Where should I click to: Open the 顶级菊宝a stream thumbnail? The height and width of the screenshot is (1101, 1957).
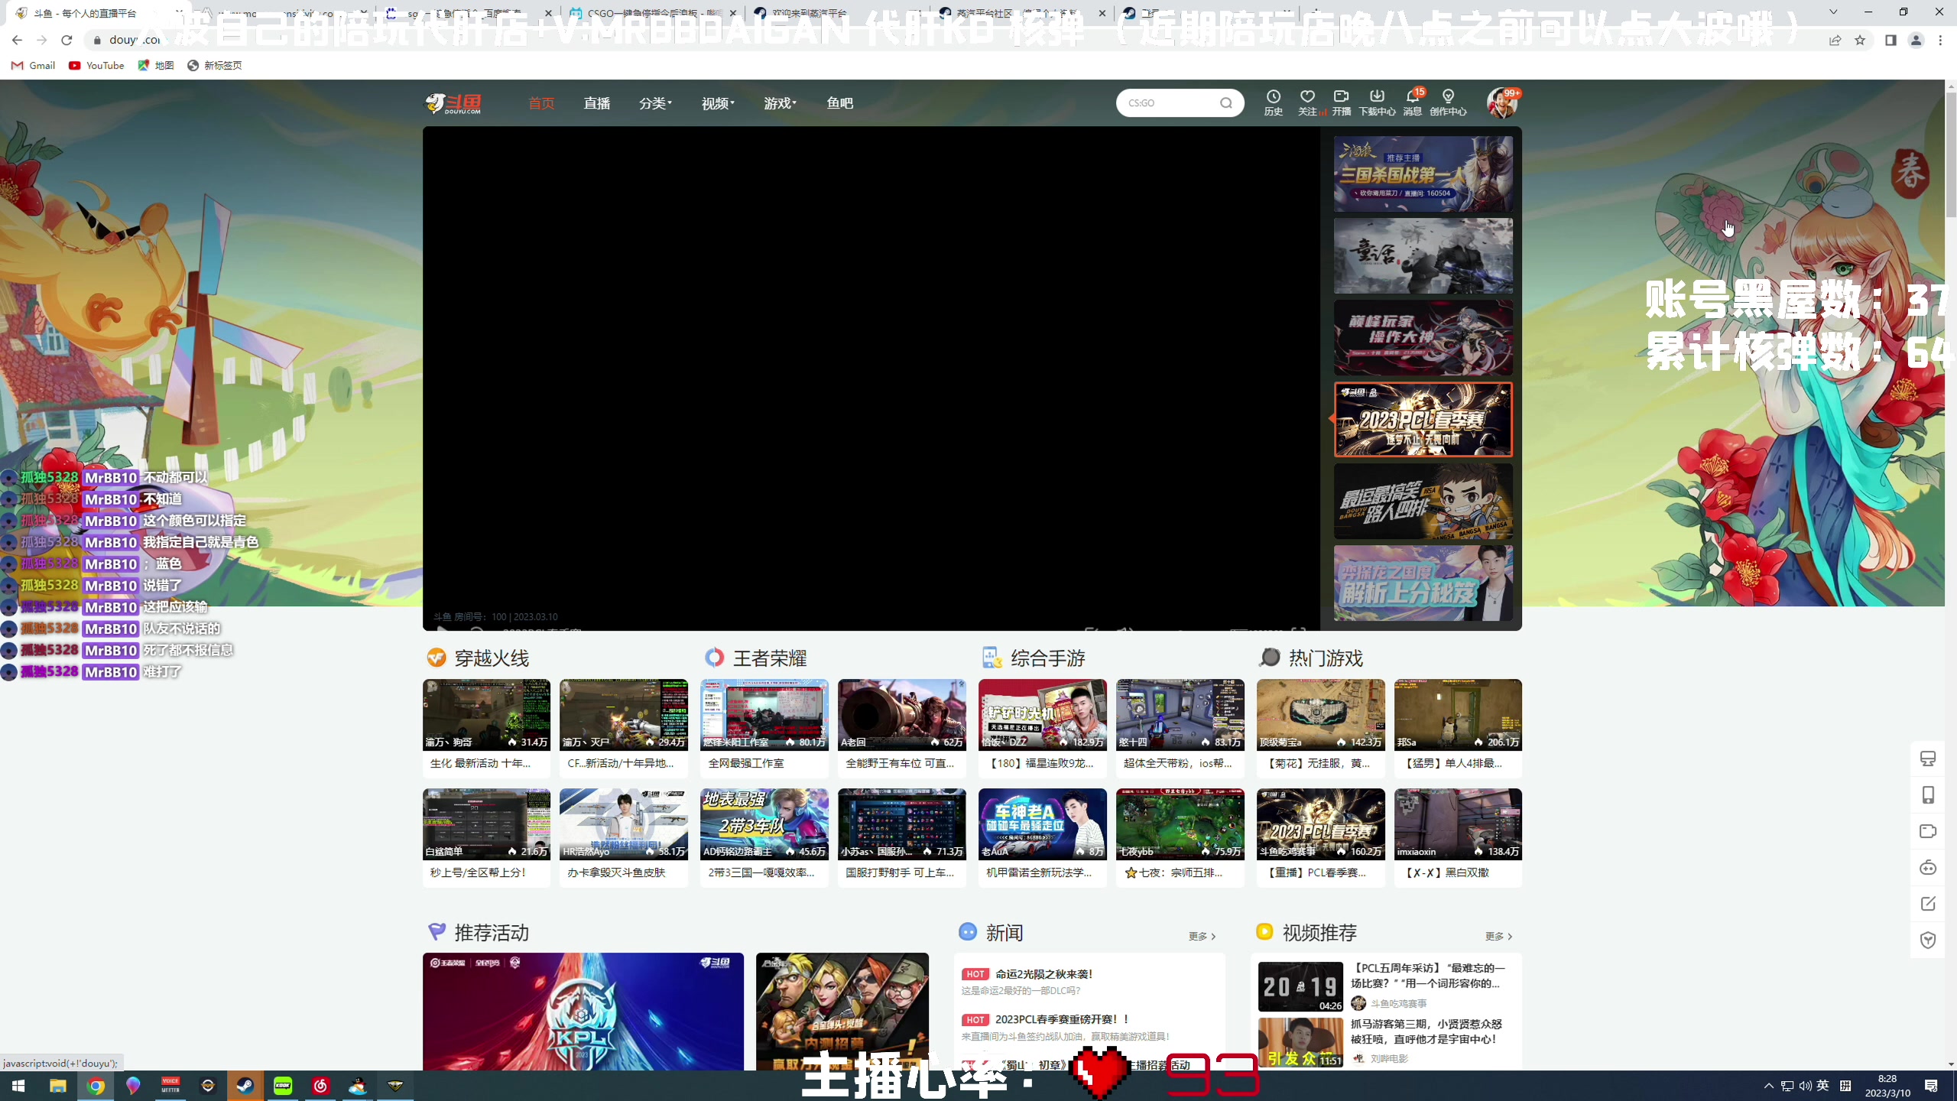click(1320, 715)
